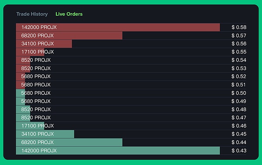Choose the 142000 PROJX buy order at $0.43
This screenshot has width=262, height=165.
tap(131, 151)
